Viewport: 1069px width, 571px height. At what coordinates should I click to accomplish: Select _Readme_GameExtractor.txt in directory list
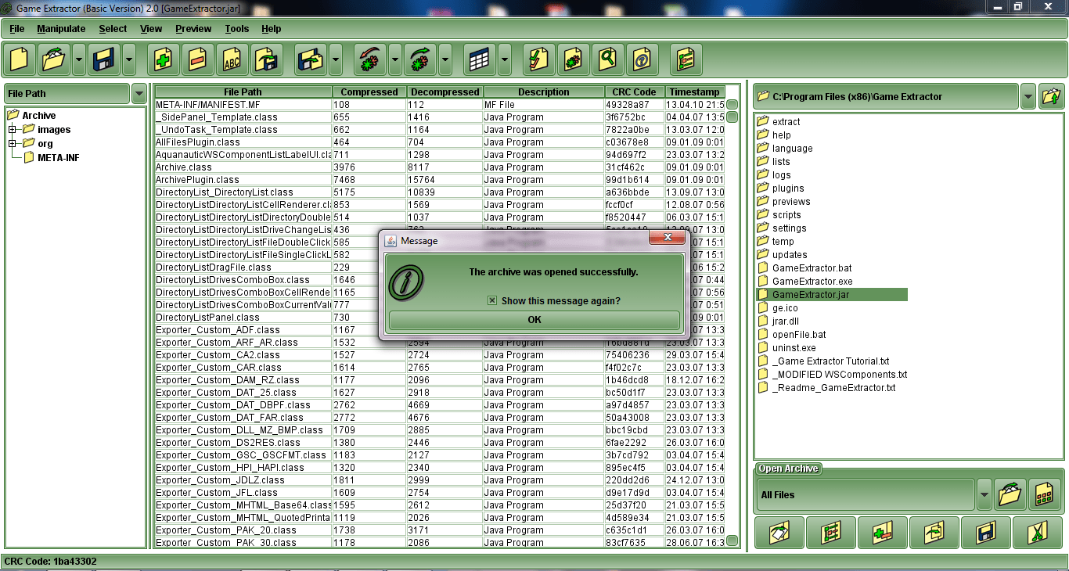click(833, 388)
